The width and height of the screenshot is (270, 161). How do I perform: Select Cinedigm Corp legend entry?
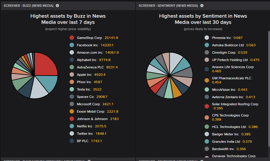(x=226, y=52)
